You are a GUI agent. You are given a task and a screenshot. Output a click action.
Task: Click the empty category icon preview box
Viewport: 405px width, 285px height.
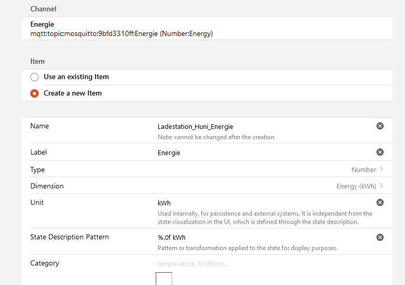coord(164,279)
